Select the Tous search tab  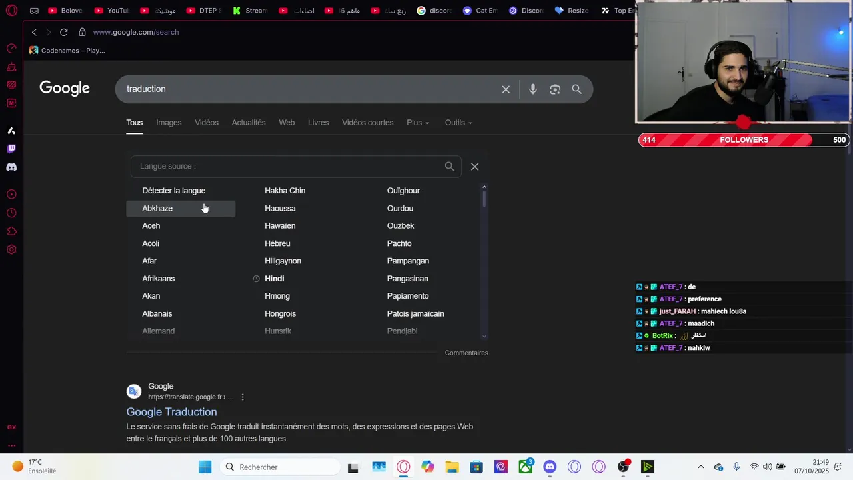(x=135, y=123)
